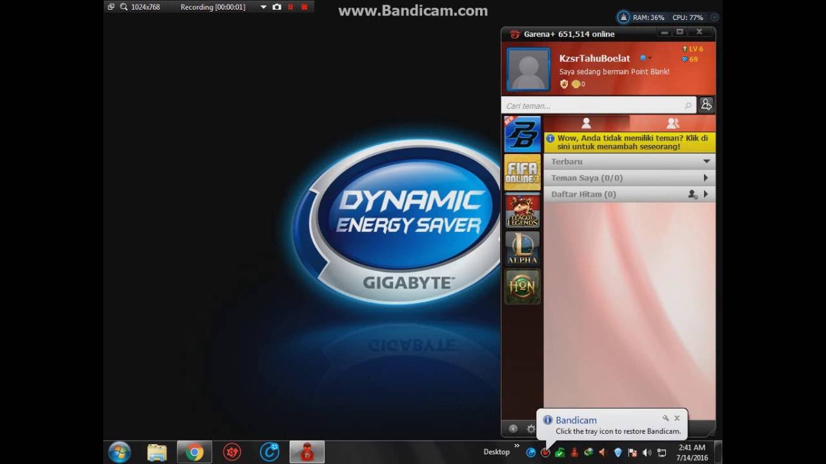
Task: Click the active Garena taskbar button
Action: tap(307, 452)
